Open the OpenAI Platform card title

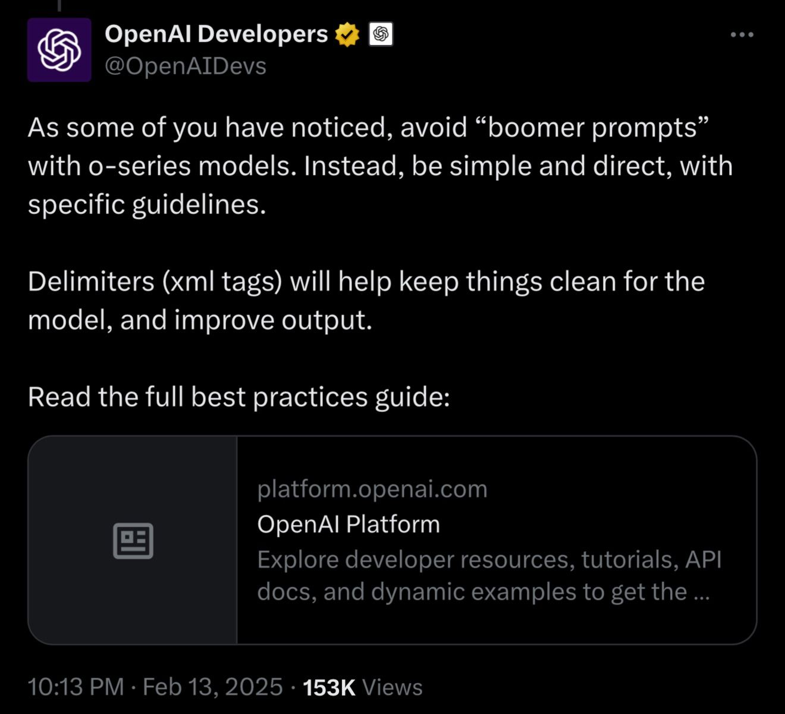tap(348, 524)
